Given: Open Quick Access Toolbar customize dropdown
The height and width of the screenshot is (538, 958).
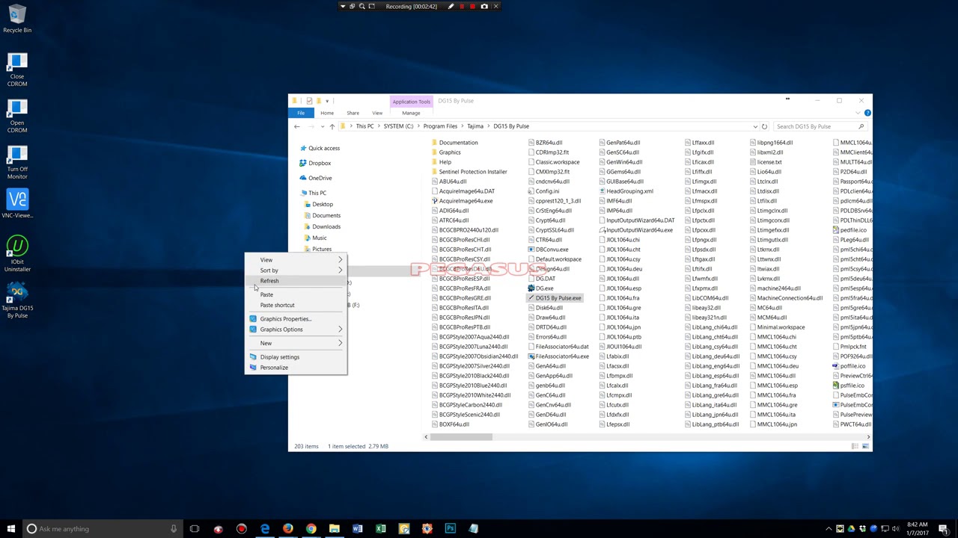Looking at the screenshot, I should coord(327,101).
